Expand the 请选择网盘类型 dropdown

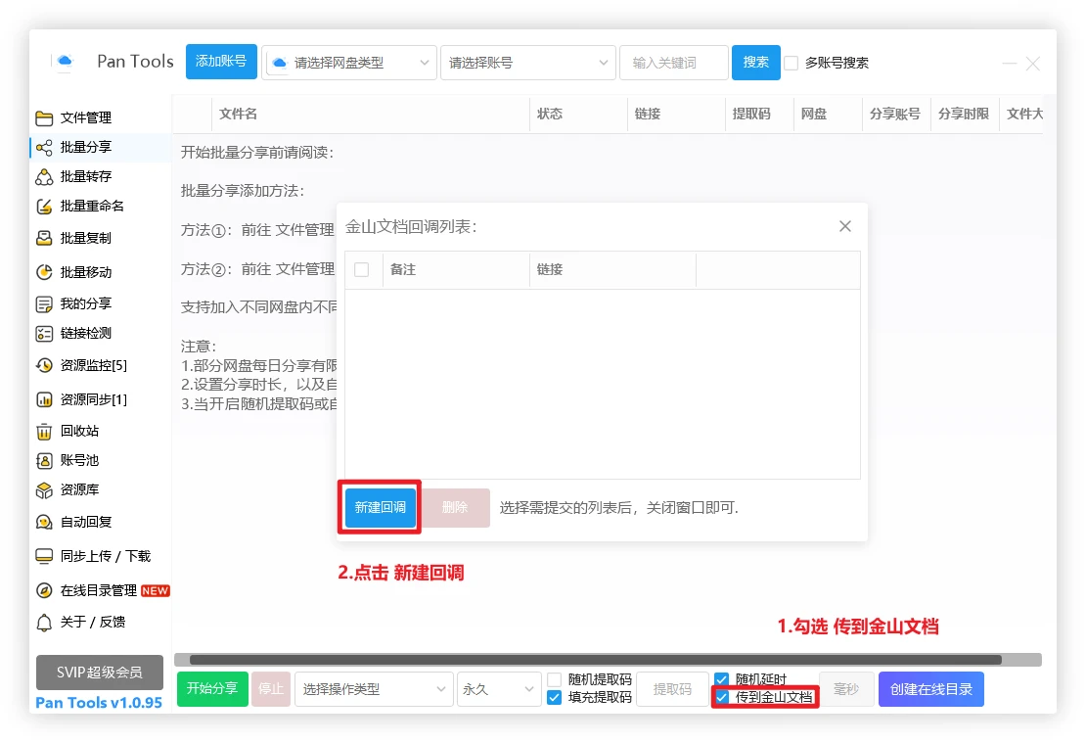(x=350, y=63)
